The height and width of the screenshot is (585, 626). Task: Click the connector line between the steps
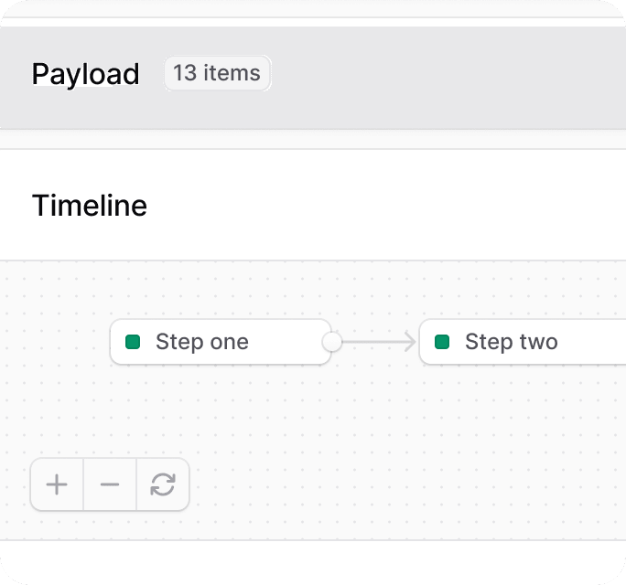[x=373, y=342]
